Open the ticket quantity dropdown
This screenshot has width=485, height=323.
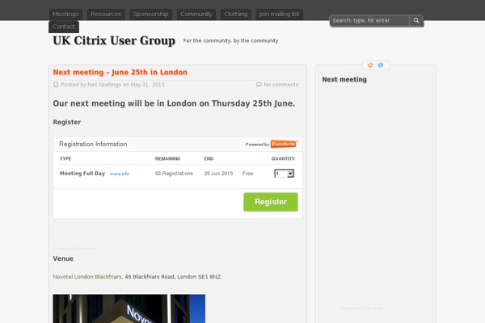285,174
